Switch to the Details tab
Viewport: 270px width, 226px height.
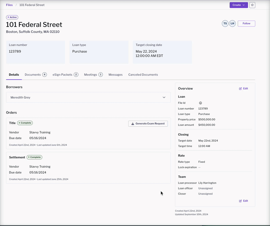tap(14, 75)
